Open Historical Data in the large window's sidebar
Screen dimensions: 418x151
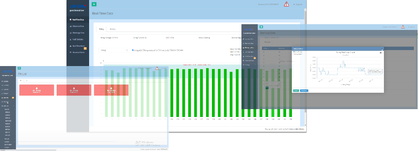coord(77,26)
